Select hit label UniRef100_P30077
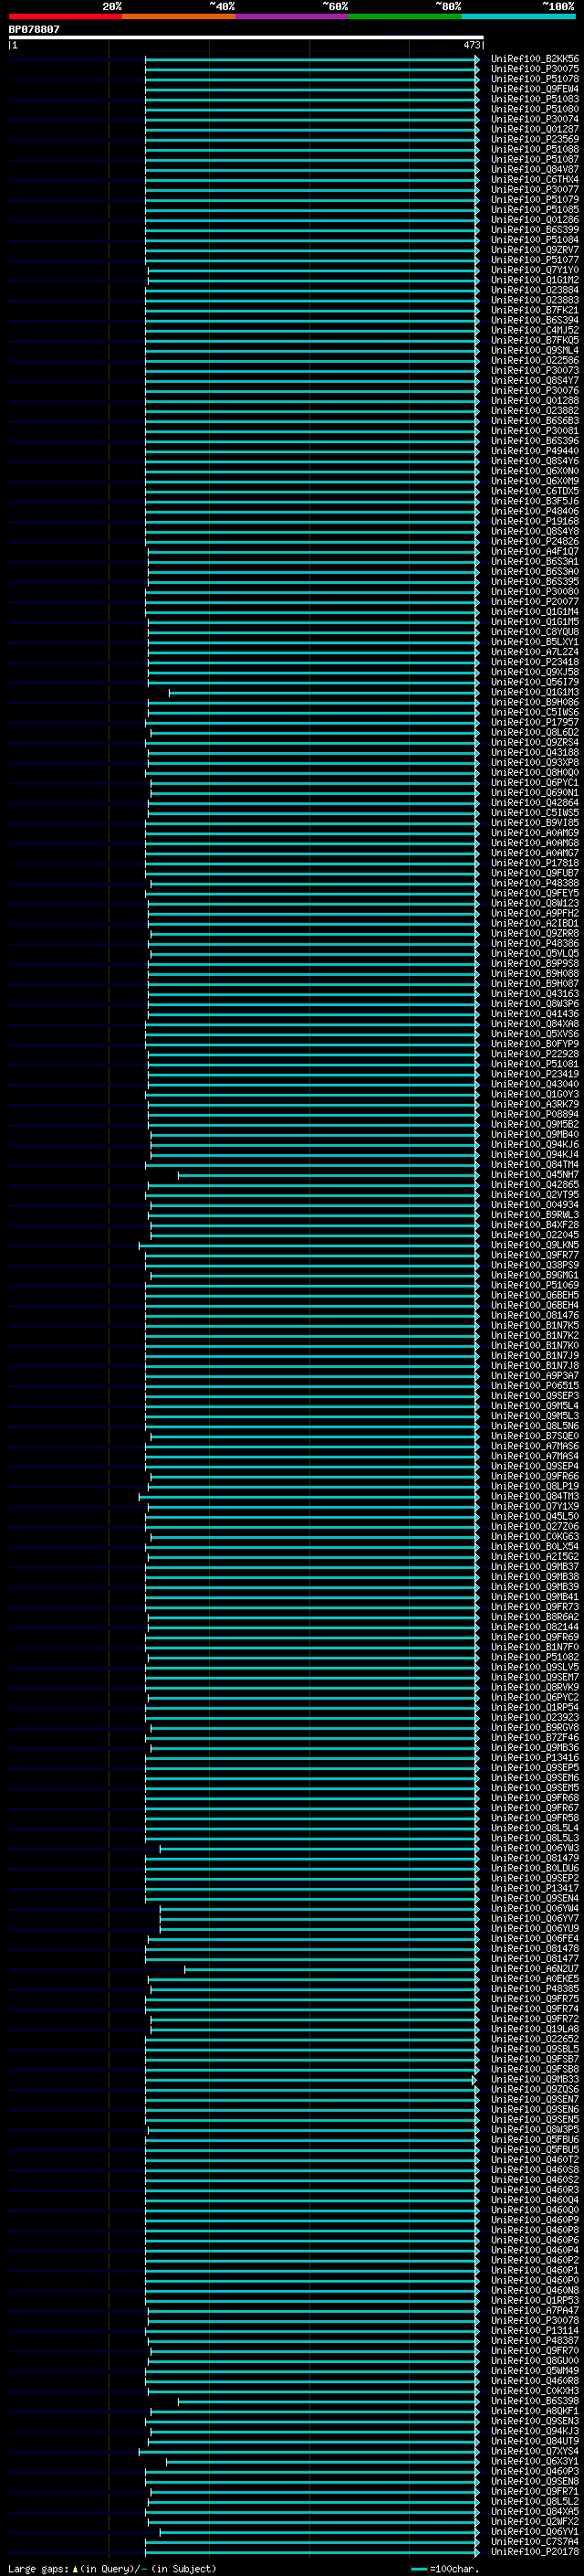This screenshot has height=2576, width=584. click(x=534, y=189)
